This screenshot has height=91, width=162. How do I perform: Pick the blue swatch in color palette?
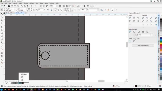coord(161,38)
